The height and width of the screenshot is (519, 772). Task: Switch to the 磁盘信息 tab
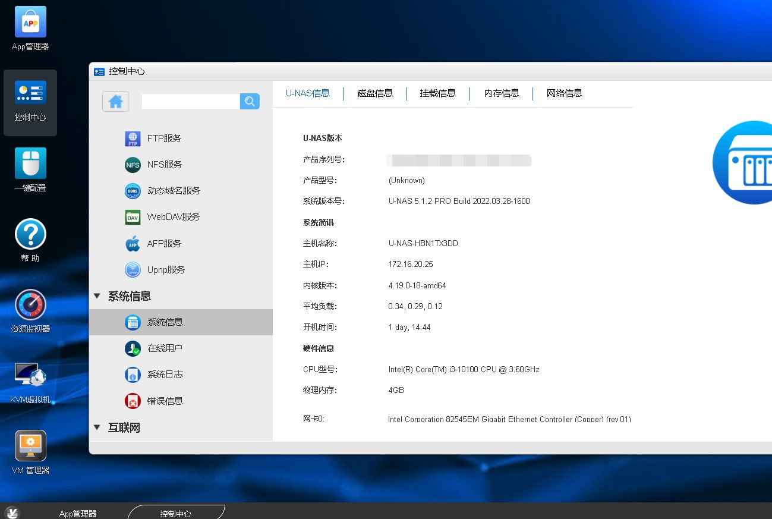[x=375, y=93]
